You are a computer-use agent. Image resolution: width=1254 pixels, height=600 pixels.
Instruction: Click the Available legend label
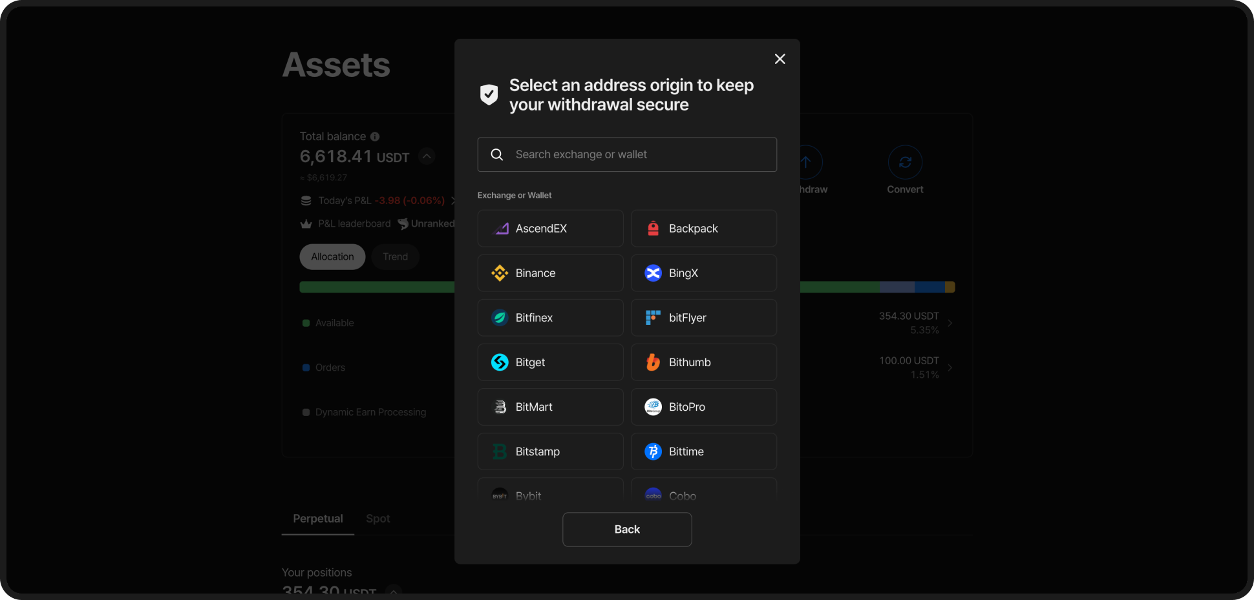click(334, 323)
